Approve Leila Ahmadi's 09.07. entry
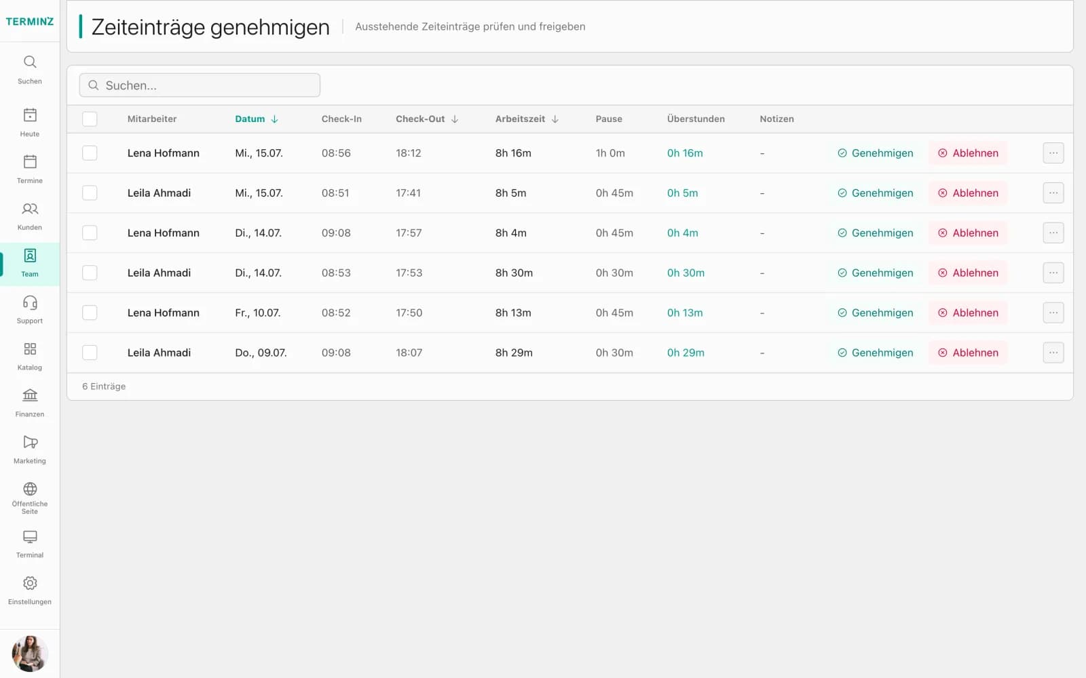 (x=875, y=353)
